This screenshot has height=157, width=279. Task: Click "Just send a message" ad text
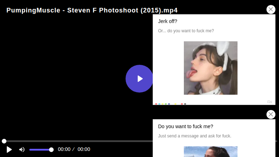point(195,136)
